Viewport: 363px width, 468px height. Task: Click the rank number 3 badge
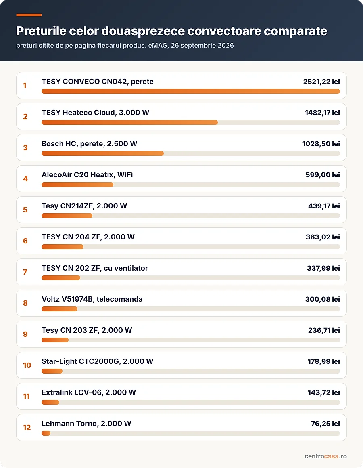pos(25,147)
